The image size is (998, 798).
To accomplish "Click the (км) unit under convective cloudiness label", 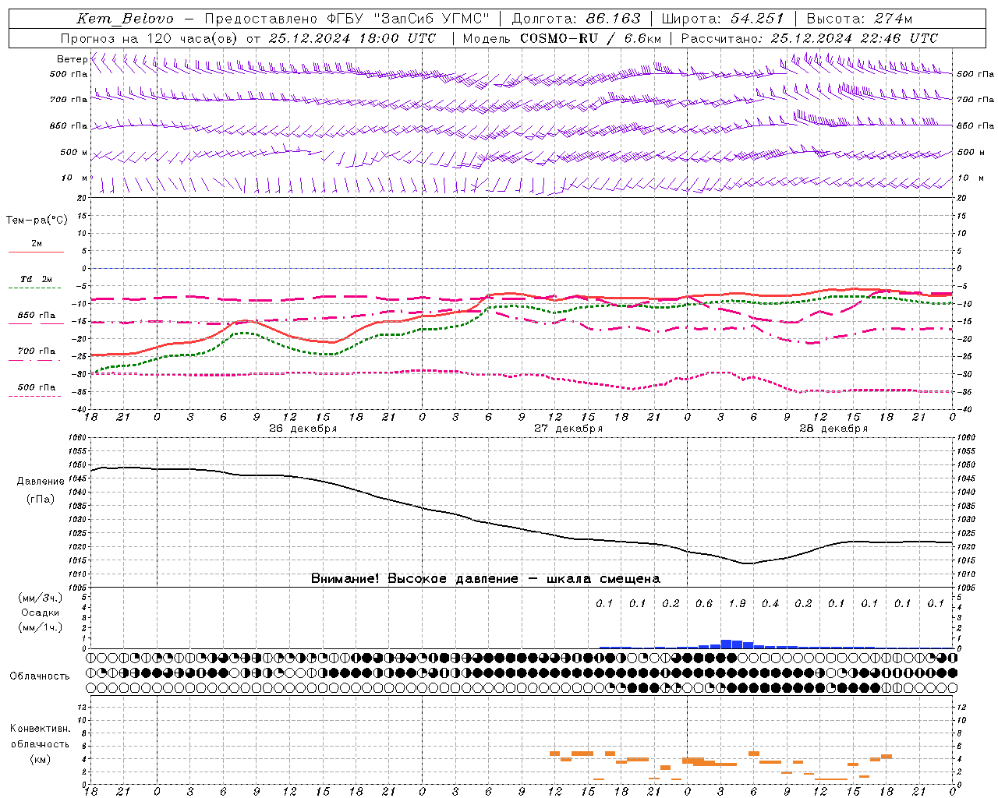I will click(x=40, y=759).
